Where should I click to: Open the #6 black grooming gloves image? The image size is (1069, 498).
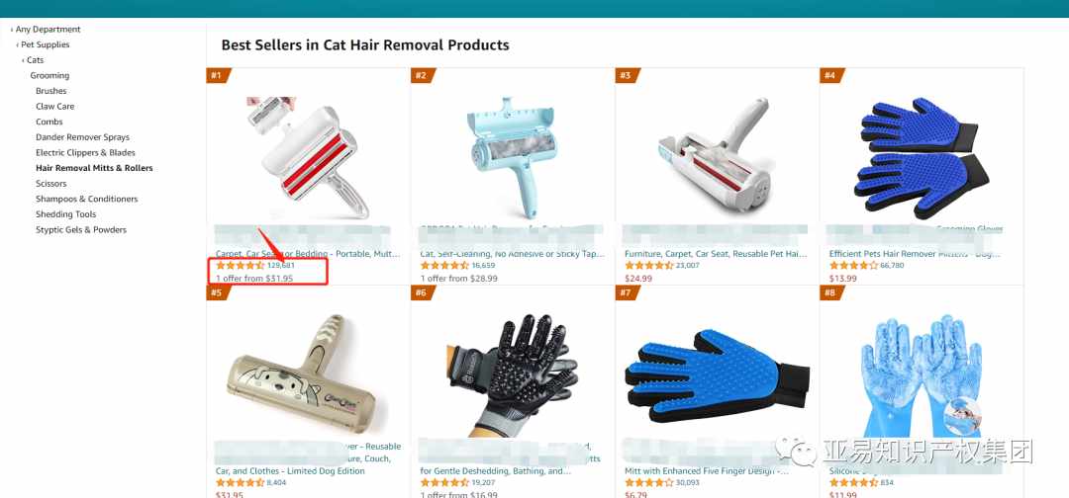tap(513, 374)
